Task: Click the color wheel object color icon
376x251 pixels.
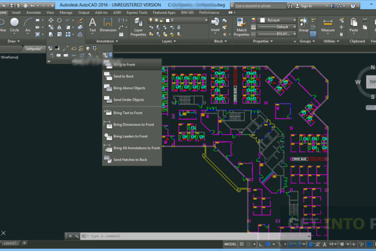Action: 254,20
